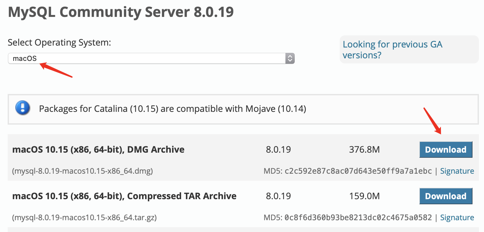Click the 'Compressed TAR Archive' title

click(x=124, y=196)
